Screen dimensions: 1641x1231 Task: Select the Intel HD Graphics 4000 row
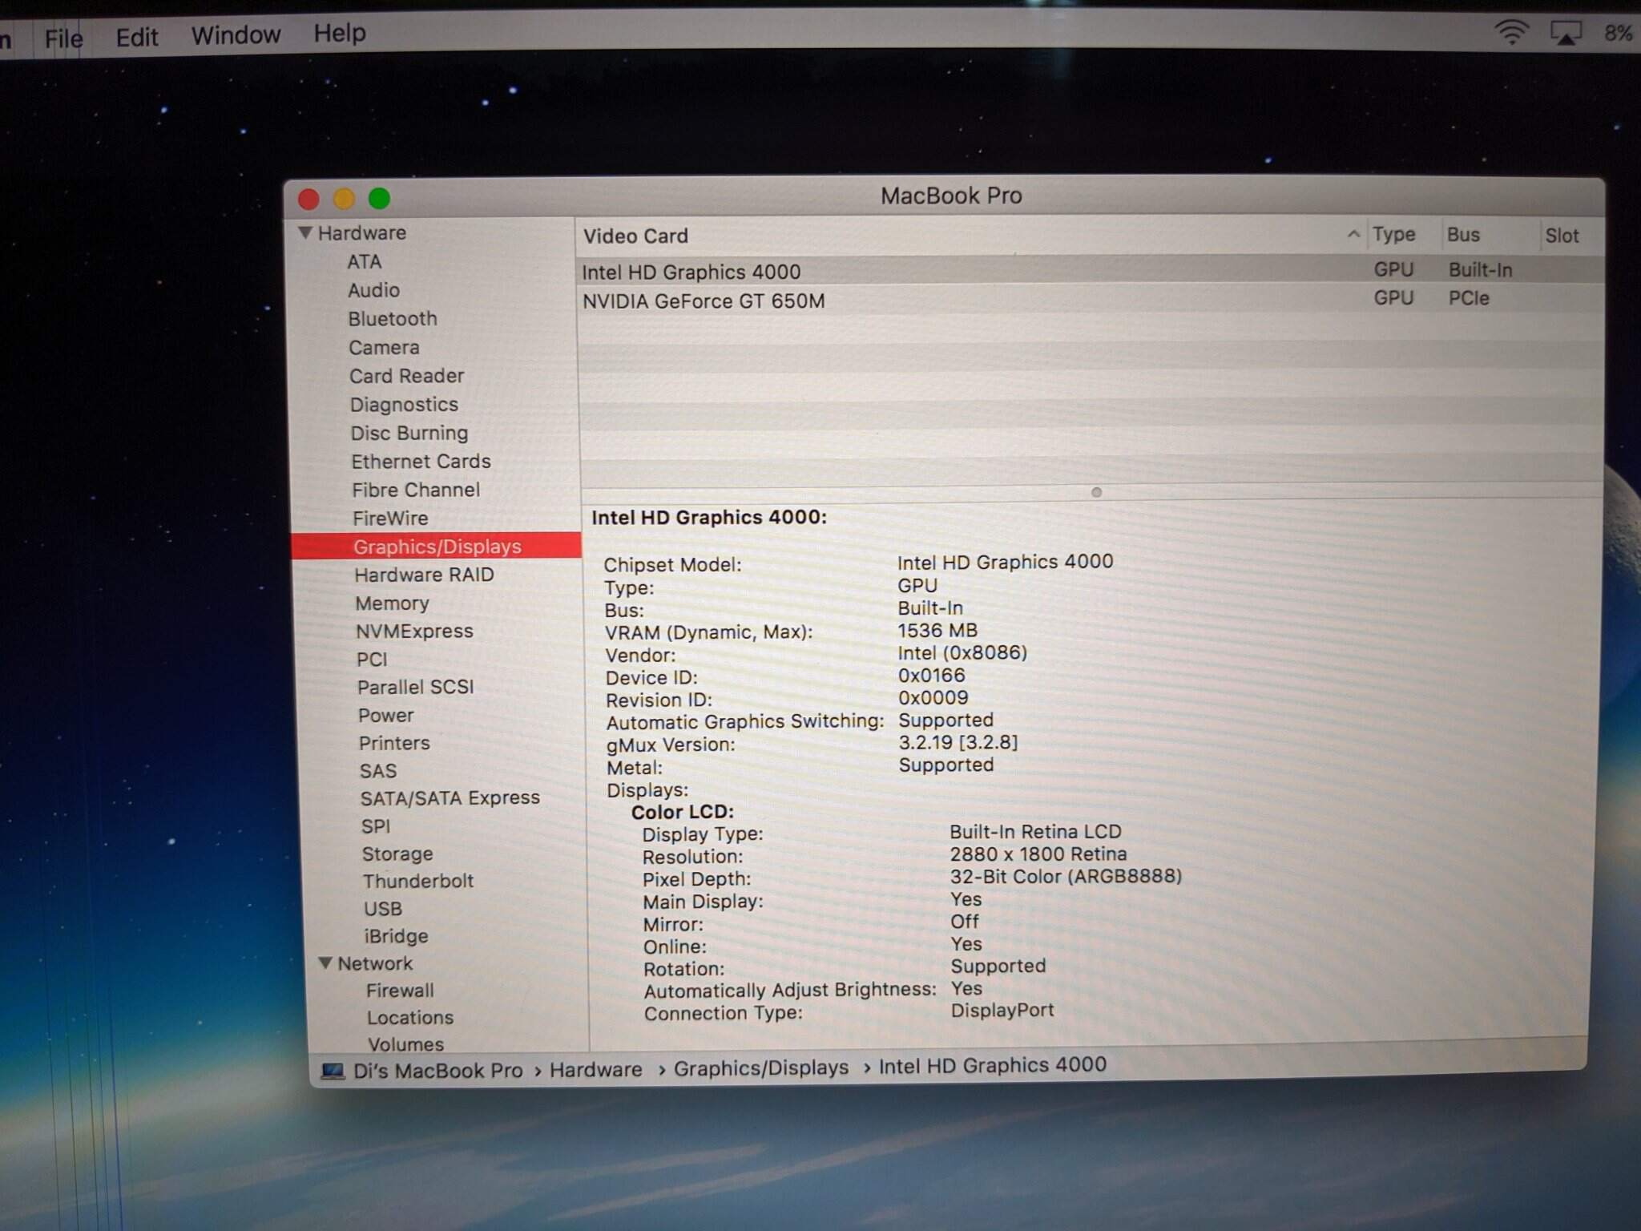[691, 272]
